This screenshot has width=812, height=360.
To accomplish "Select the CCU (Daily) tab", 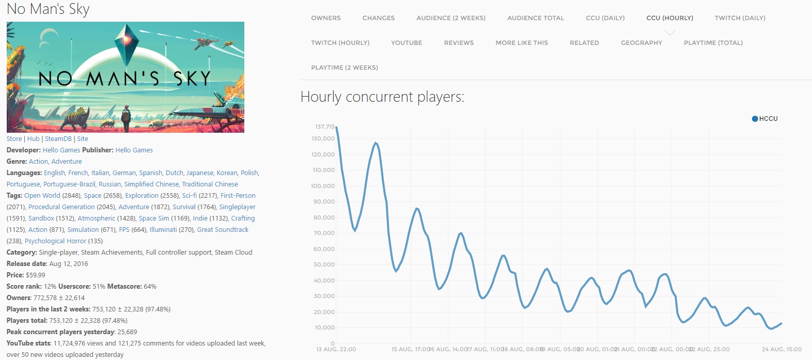I will (605, 18).
